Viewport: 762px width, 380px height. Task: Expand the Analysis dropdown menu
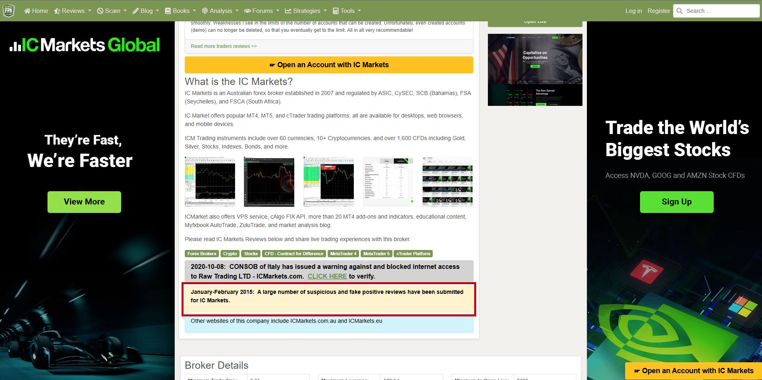pyautogui.click(x=220, y=11)
